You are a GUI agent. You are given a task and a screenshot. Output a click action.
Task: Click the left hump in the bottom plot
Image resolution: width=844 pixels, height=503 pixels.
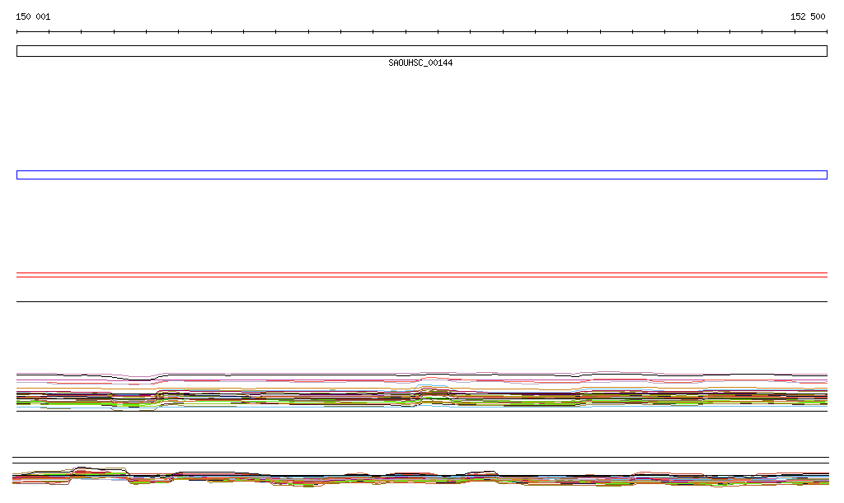pos(82,470)
